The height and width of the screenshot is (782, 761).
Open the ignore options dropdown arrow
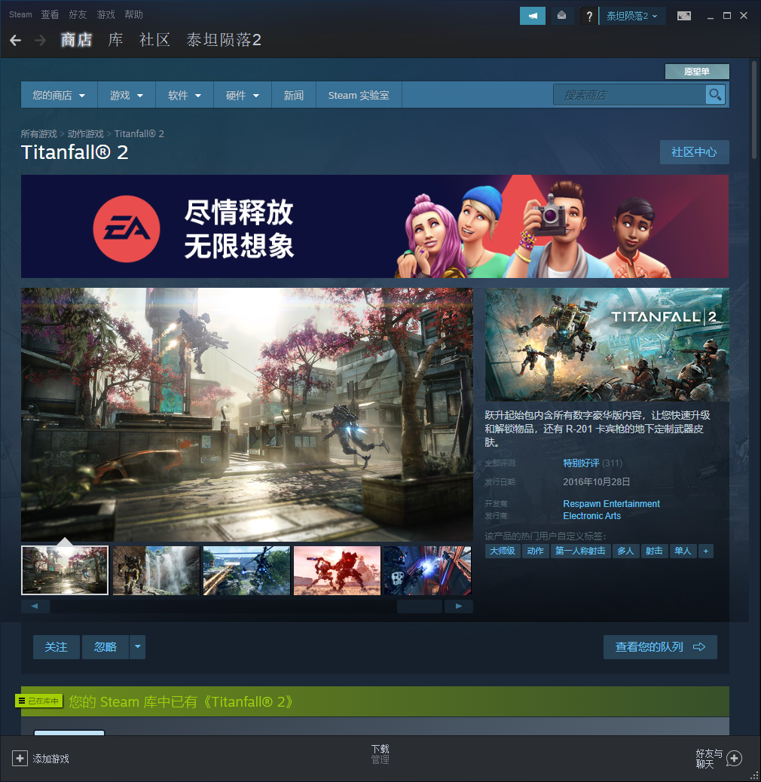[138, 647]
